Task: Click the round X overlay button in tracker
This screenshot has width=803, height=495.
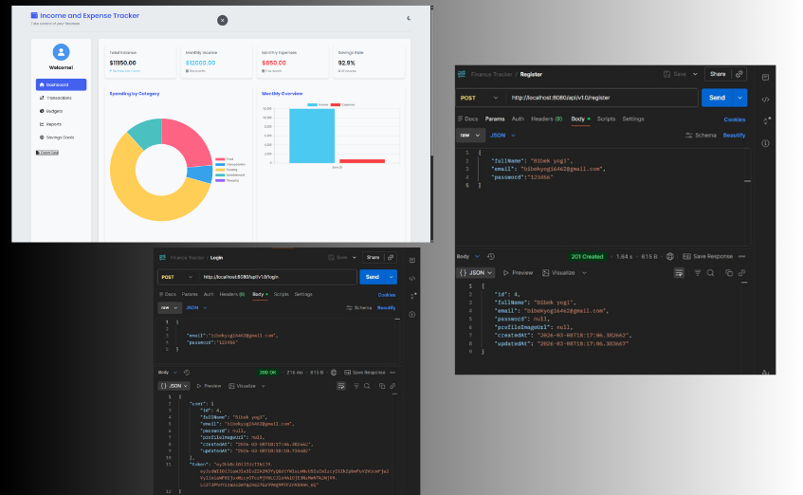Action: (222, 20)
